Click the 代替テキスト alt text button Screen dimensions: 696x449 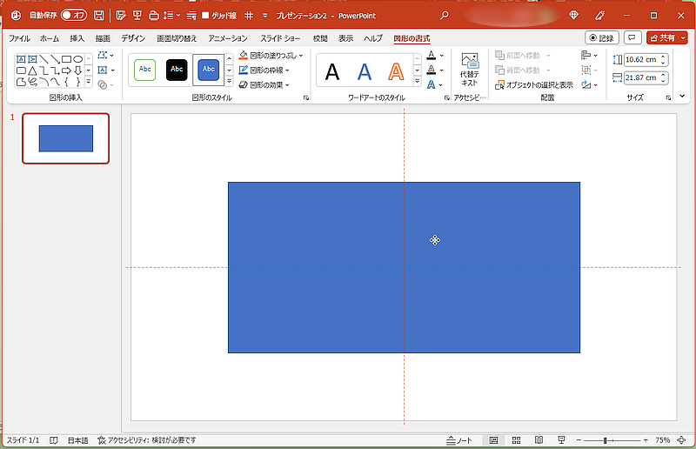point(469,70)
